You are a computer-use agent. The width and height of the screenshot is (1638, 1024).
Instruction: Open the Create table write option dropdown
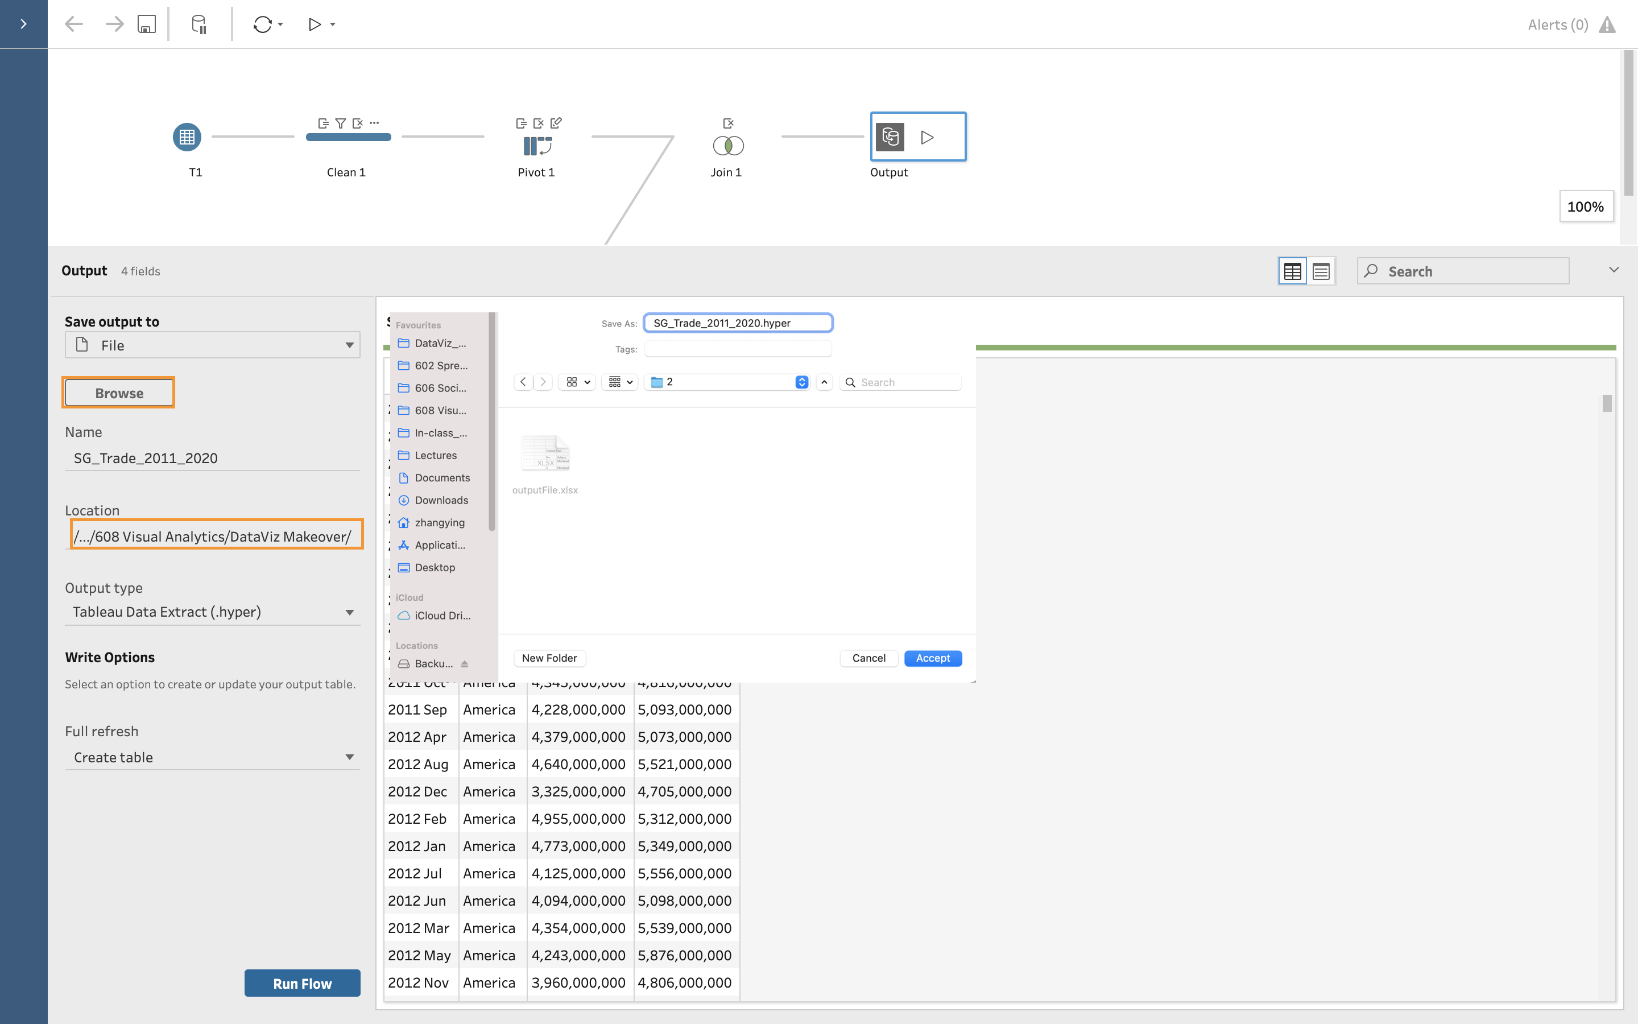click(213, 757)
